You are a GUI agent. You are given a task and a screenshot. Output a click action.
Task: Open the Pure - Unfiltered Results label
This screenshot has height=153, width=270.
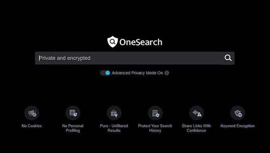click(x=114, y=128)
